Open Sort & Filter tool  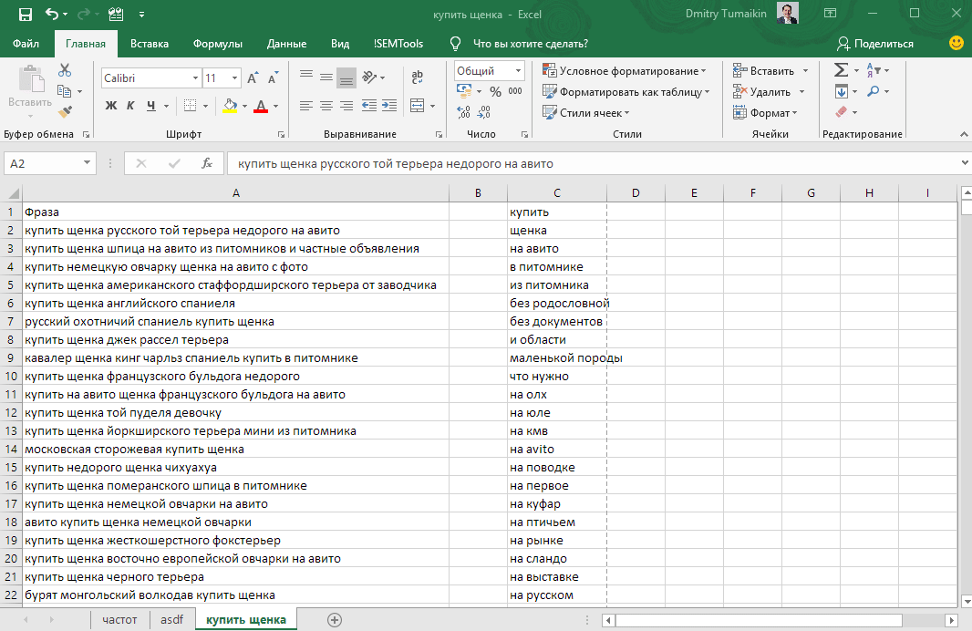coord(874,70)
